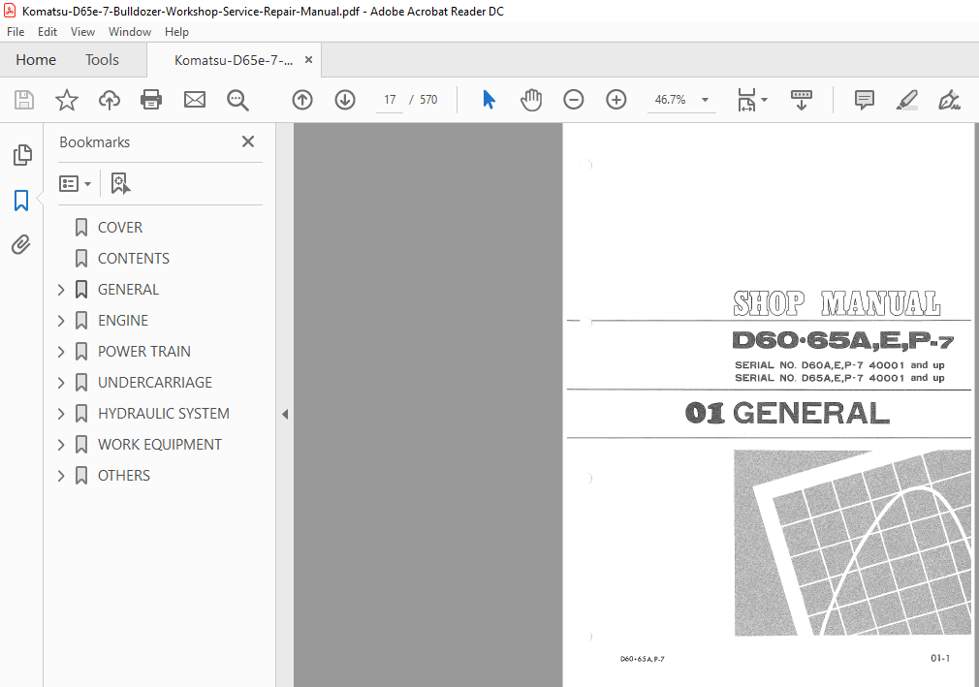This screenshot has height=687, width=979.
Task: Click the Save file icon
Action: point(24,100)
